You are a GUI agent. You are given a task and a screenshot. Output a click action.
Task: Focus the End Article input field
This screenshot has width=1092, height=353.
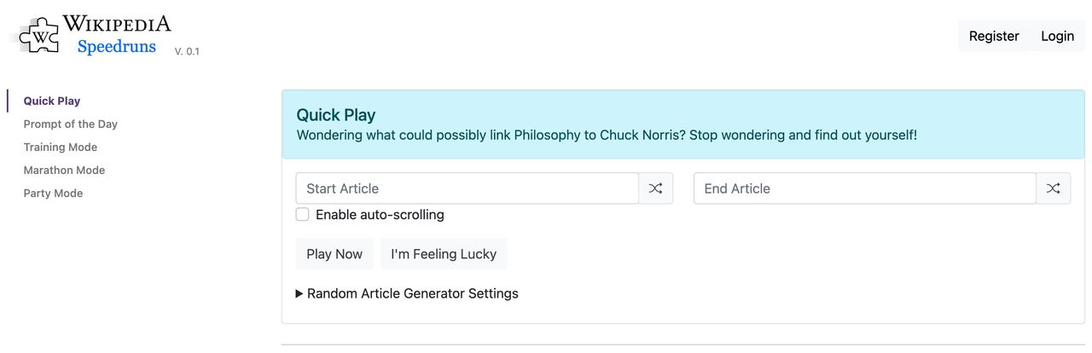point(864,188)
